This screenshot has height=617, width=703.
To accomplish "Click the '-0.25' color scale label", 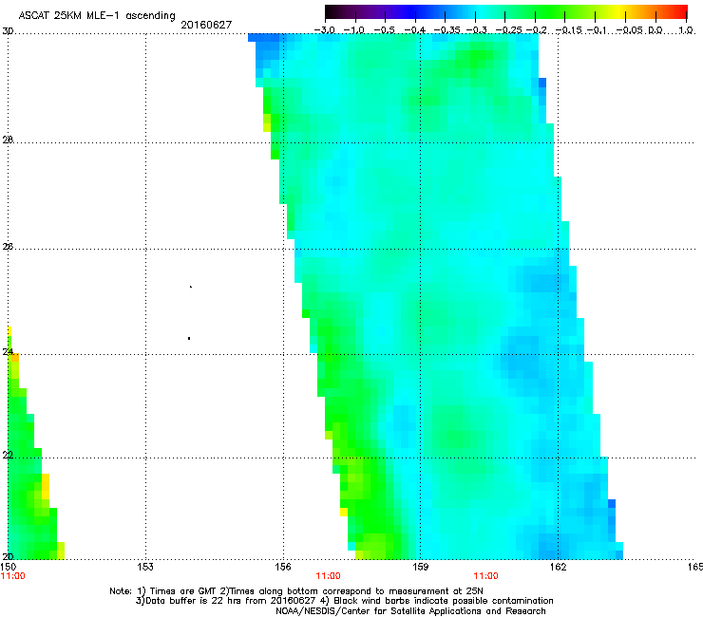I will tap(509, 30).
